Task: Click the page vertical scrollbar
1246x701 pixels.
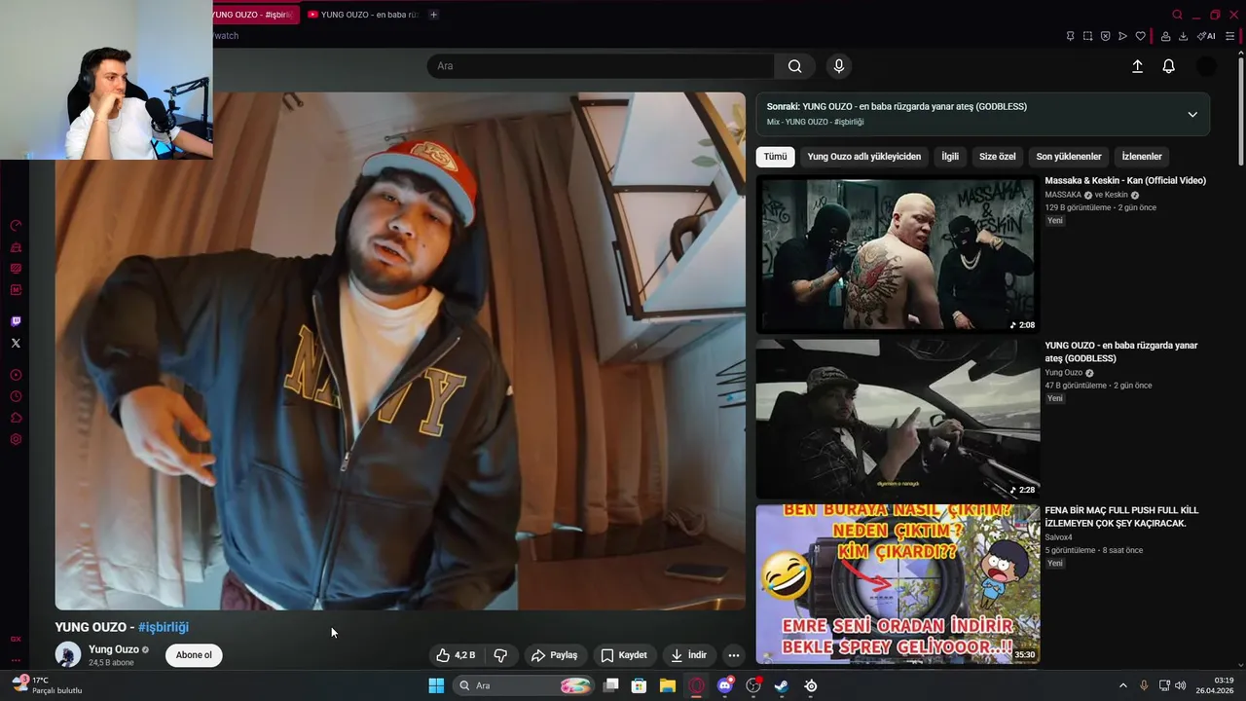Action: [1241, 110]
